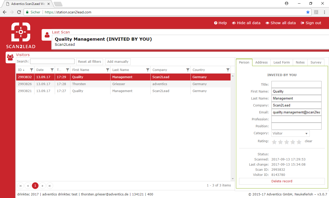
Task: Switch to Address tab
Action: pyautogui.click(x=261, y=62)
